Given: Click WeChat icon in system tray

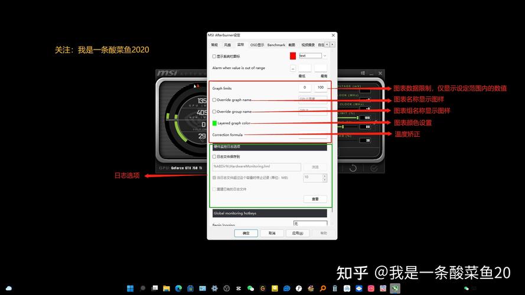Looking at the screenshot, I should 466,289.
